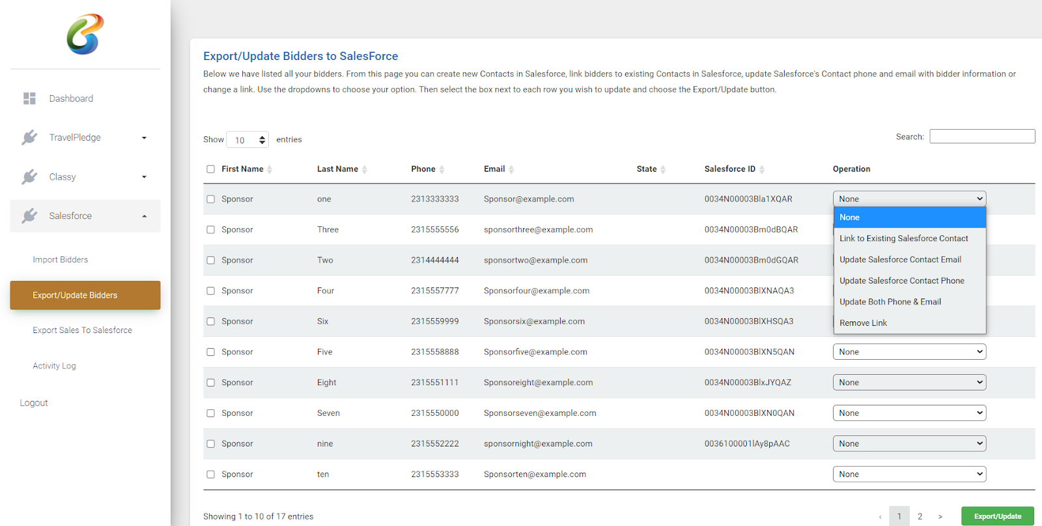Screen dimensions: 1042x526
Task: Open Export Sales To Salesforce page
Action: click(83, 330)
